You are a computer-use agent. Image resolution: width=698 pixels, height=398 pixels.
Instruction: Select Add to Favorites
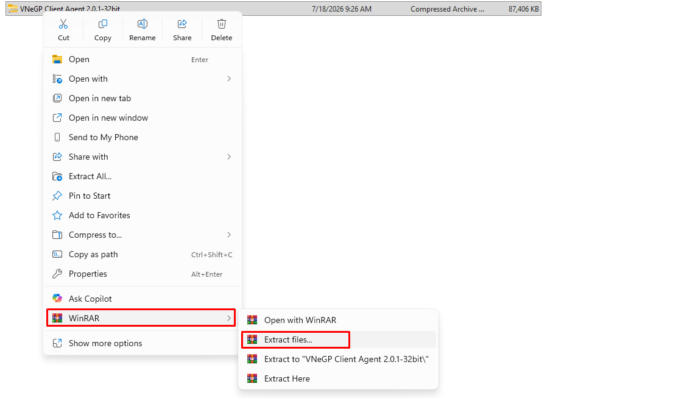pos(143,215)
